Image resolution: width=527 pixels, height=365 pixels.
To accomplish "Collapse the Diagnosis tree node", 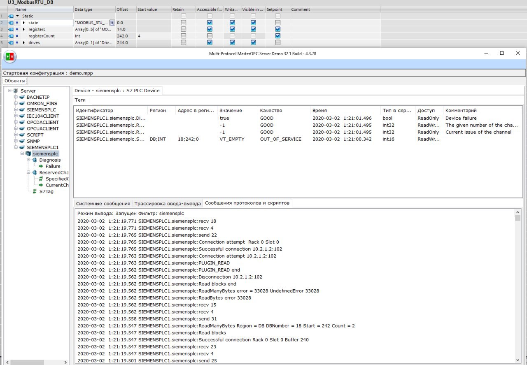I will point(29,160).
